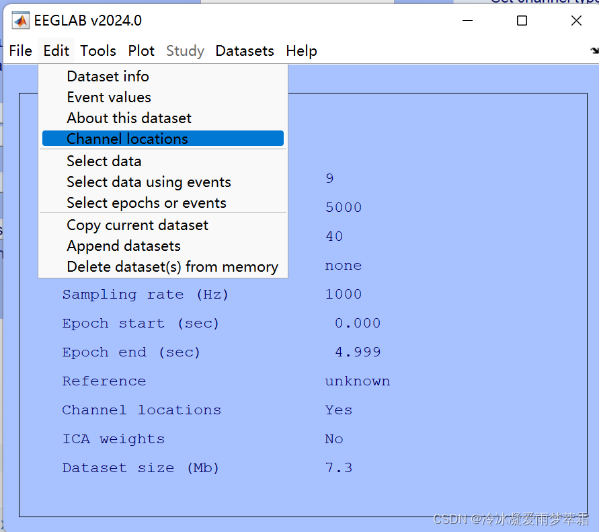Click the disabled Study menu
Viewport: 599px width, 532px height.
click(x=185, y=51)
